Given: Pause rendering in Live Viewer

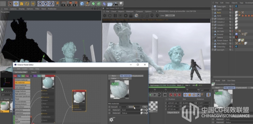Looking at the screenshot, I should coord(115,15).
